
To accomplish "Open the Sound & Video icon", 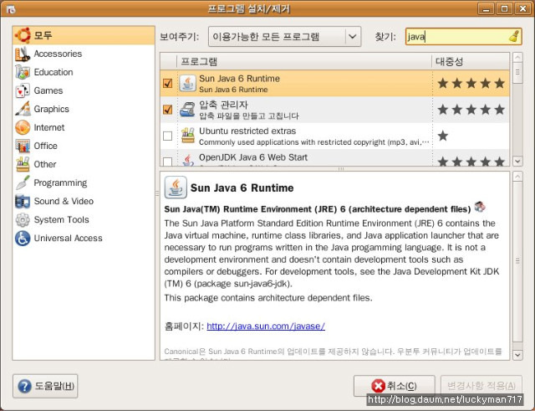I will click(x=23, y=201).
